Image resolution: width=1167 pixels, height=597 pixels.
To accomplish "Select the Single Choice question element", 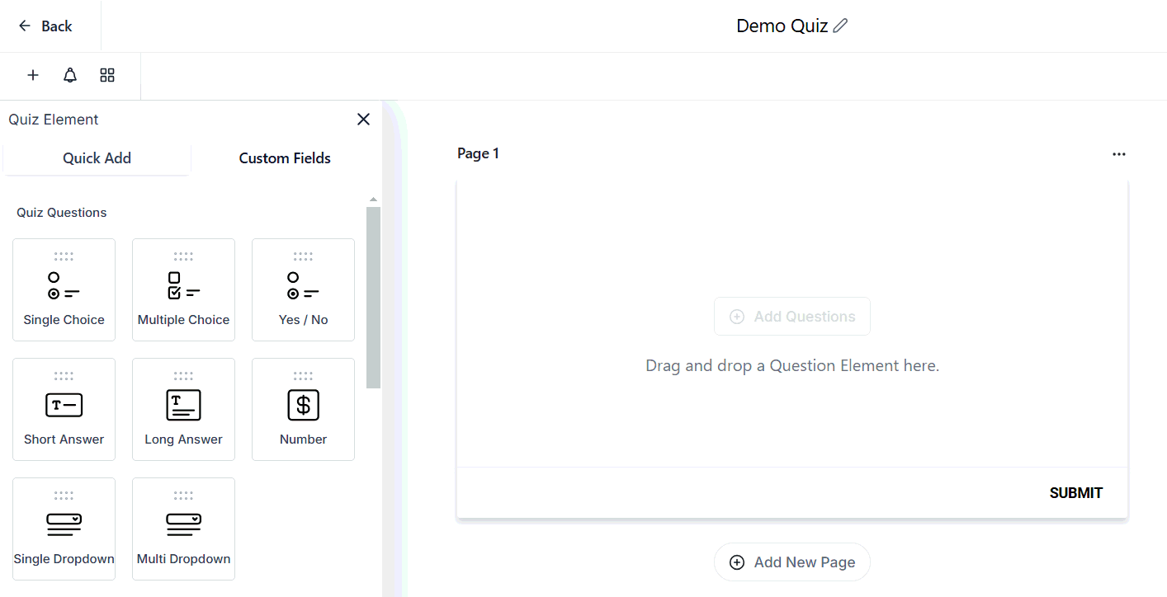I will [x=64, y=290].
